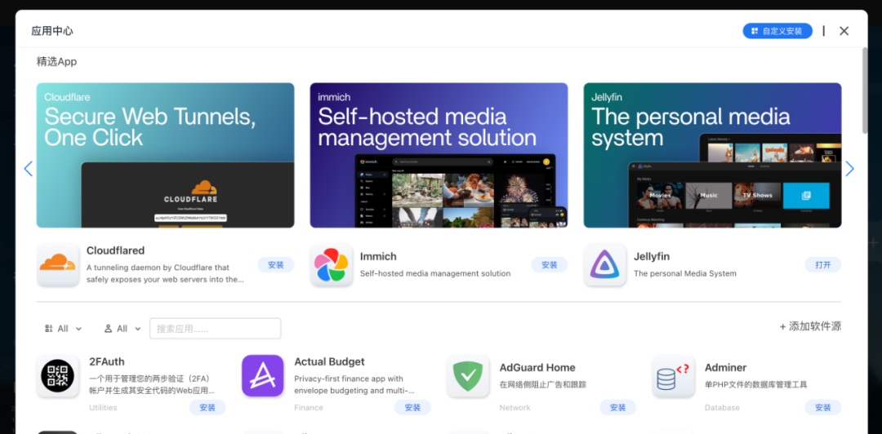The width and height of the screenshot is (882, 434).
Task: Click the Jellyfin triangle app icon
Action: (604, 264)
